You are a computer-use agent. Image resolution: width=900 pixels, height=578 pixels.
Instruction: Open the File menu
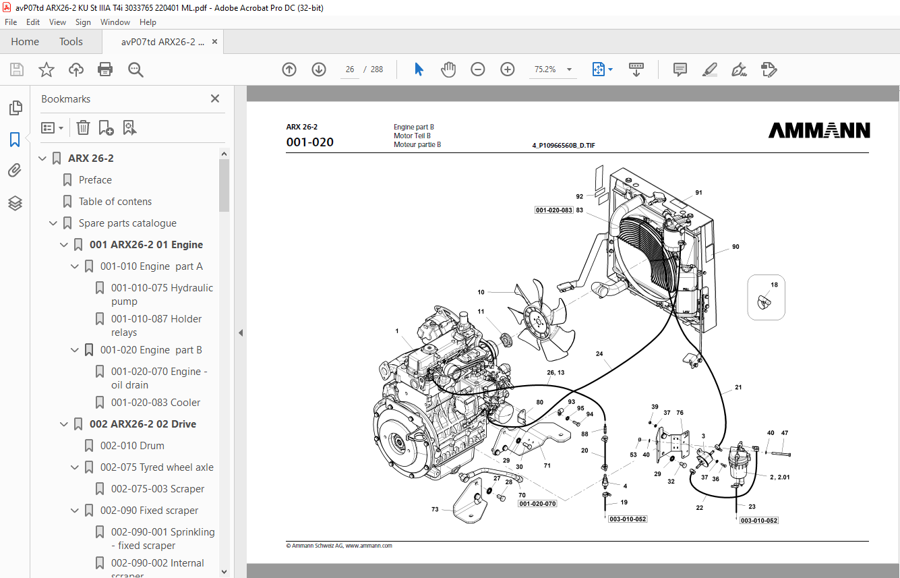click(11, 22)
